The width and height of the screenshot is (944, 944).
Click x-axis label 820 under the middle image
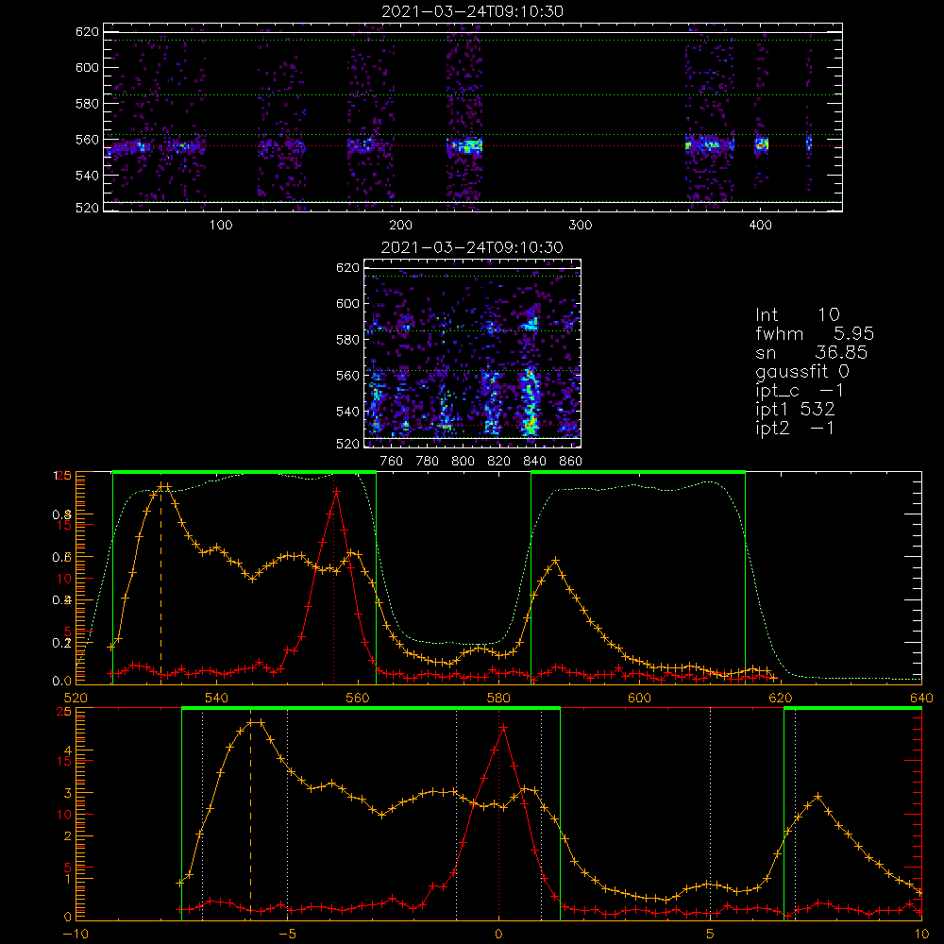pos(499,462)
